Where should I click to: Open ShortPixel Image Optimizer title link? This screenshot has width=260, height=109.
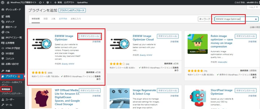221,92
